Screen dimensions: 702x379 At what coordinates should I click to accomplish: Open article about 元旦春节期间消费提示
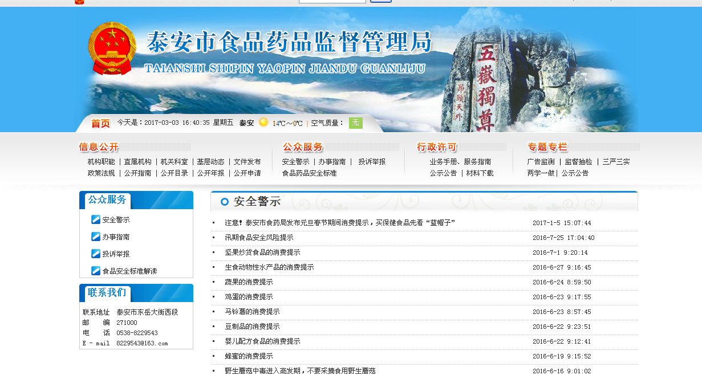click(x=339, y=223)
